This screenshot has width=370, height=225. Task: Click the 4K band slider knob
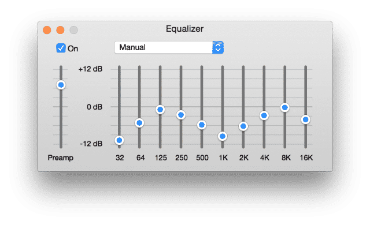click(x=264, y=115)
